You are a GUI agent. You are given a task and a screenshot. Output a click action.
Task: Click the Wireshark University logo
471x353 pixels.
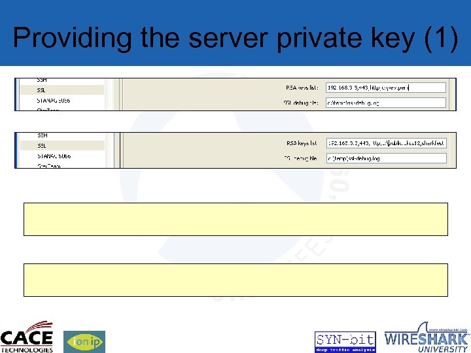point(427,337)
